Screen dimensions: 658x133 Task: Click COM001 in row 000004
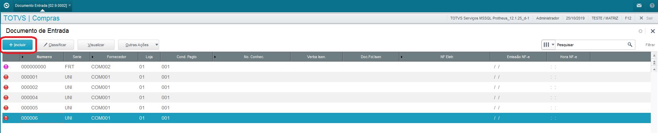101,97
